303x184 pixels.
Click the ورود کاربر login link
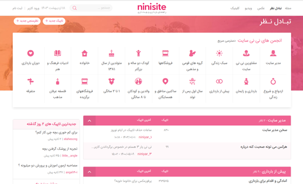[x=33, y=8]
